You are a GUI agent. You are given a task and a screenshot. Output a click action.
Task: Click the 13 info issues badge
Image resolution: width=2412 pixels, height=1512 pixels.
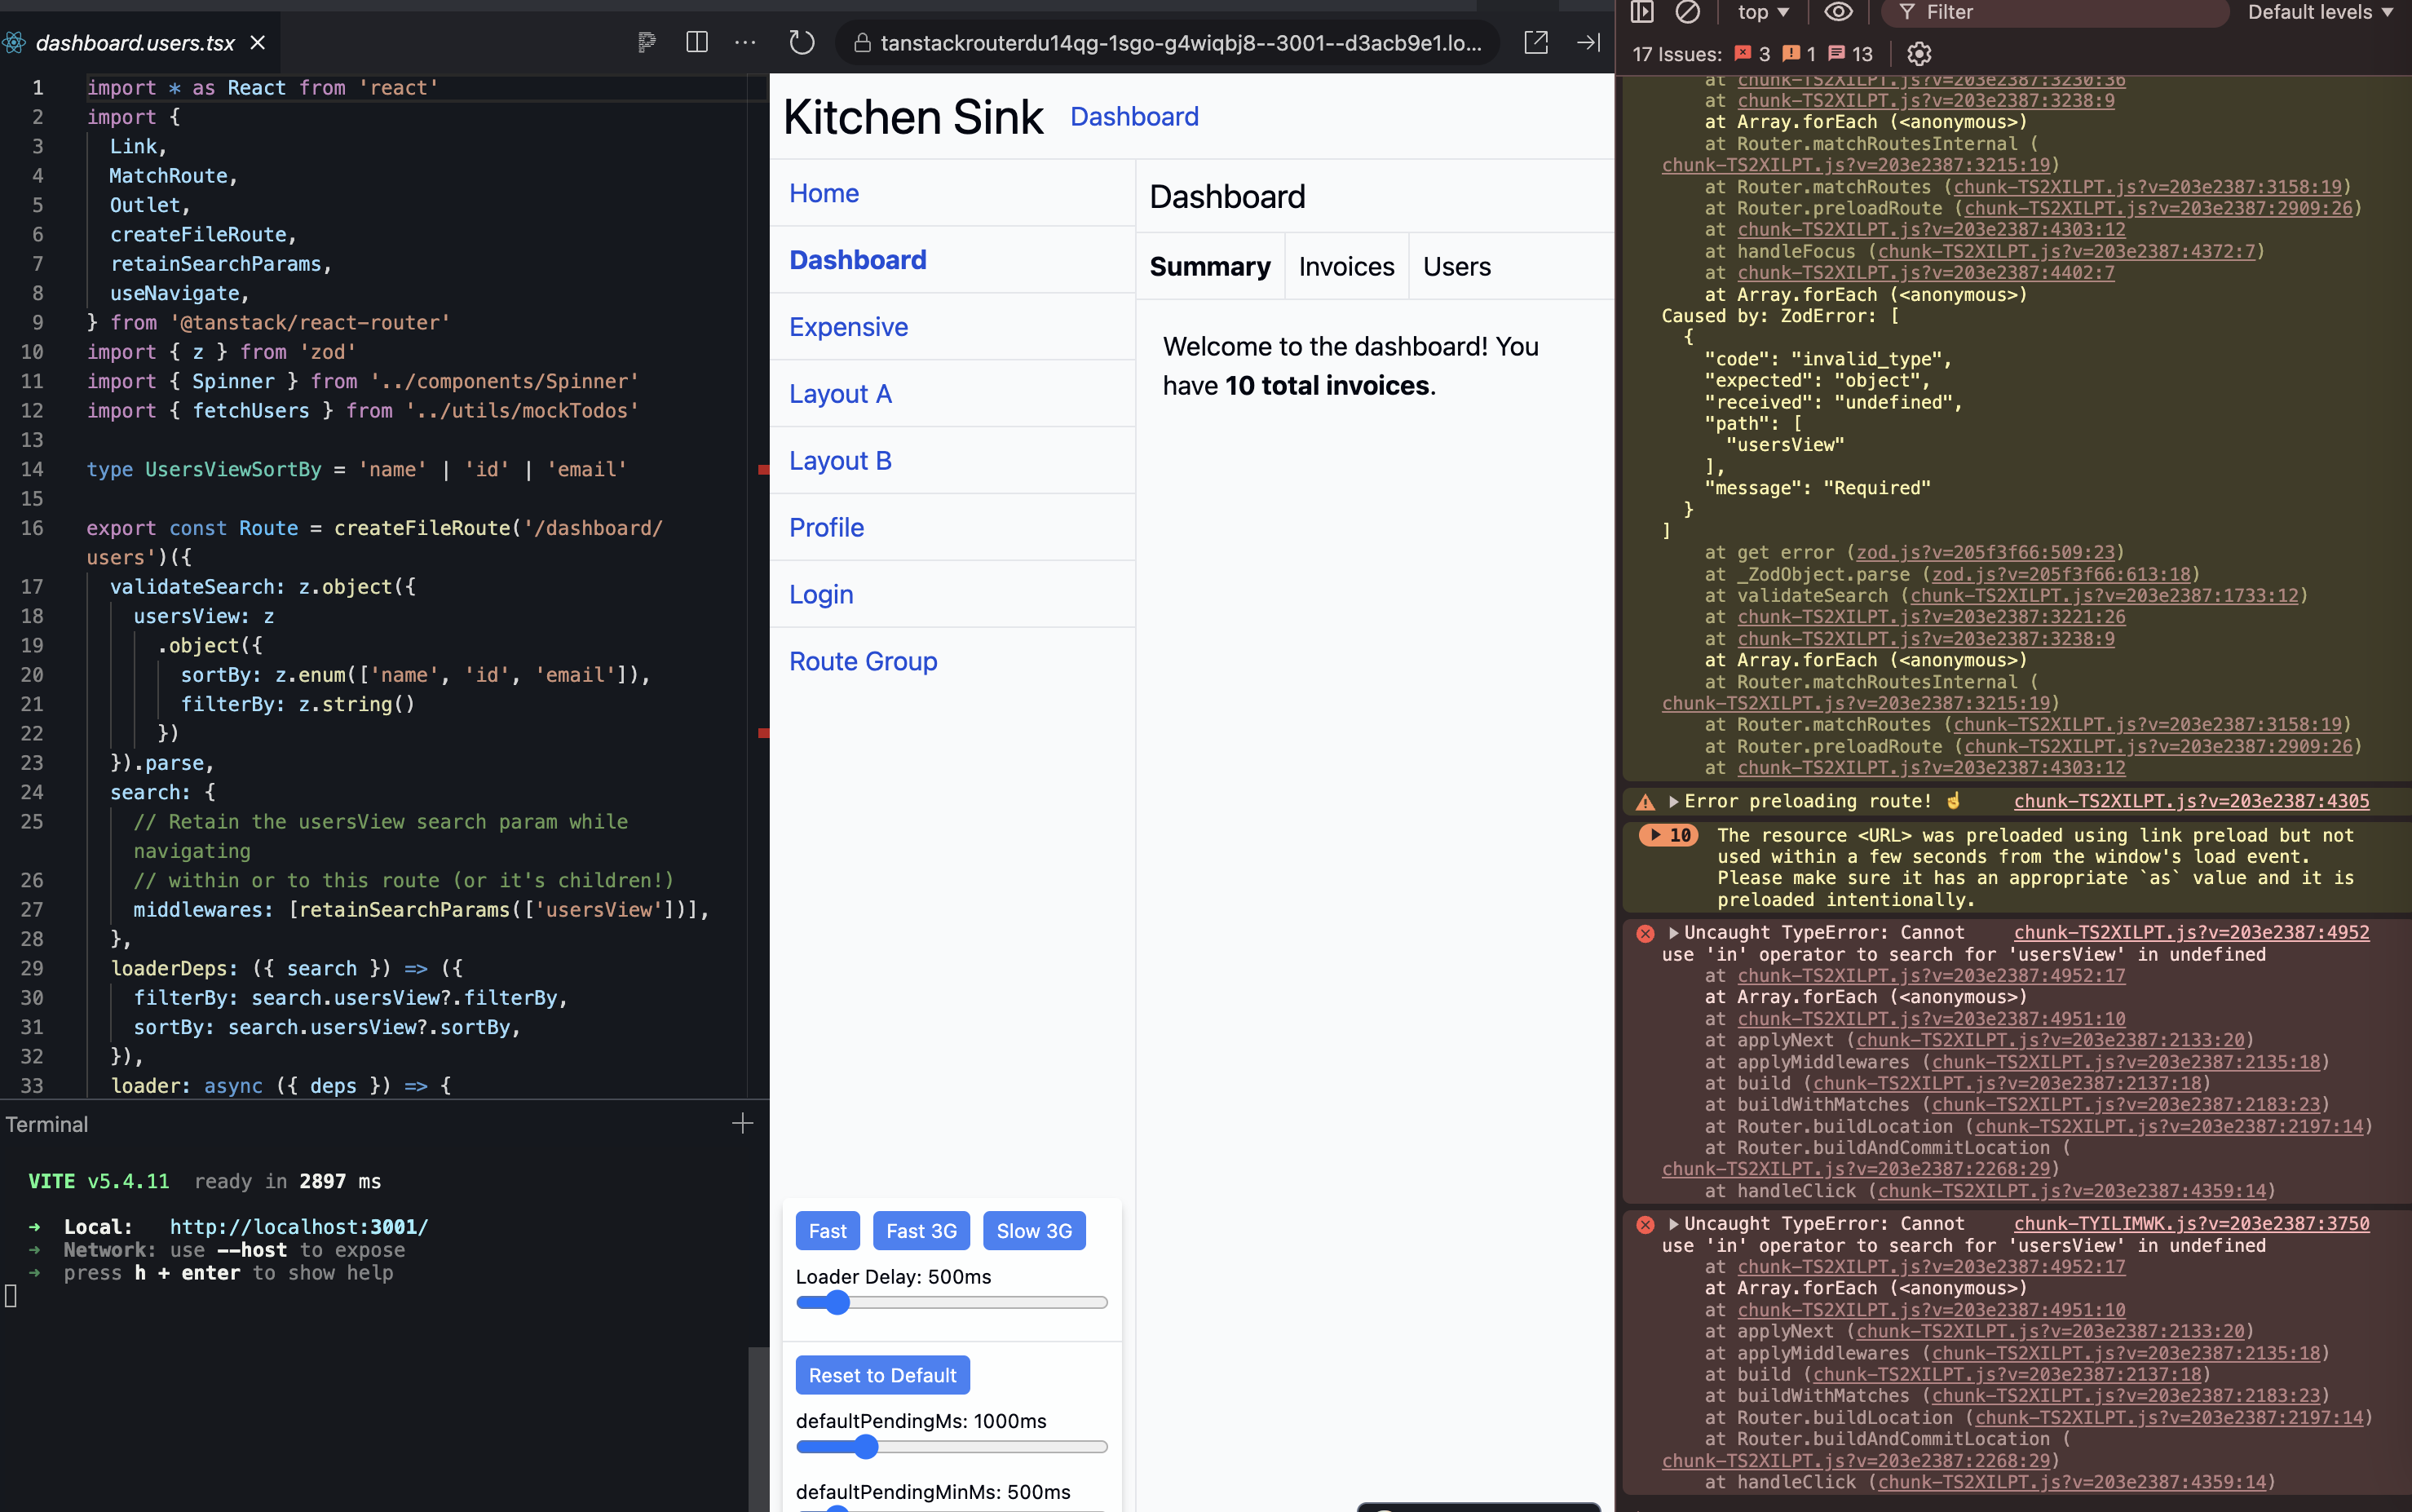(x=1850, y=54)
